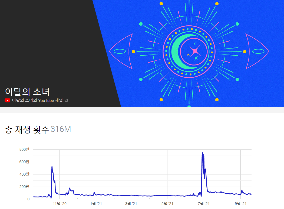Click the chart spike just before 11월 '20
This screenshot has height=209, width=284.
(x=52, y=167)
